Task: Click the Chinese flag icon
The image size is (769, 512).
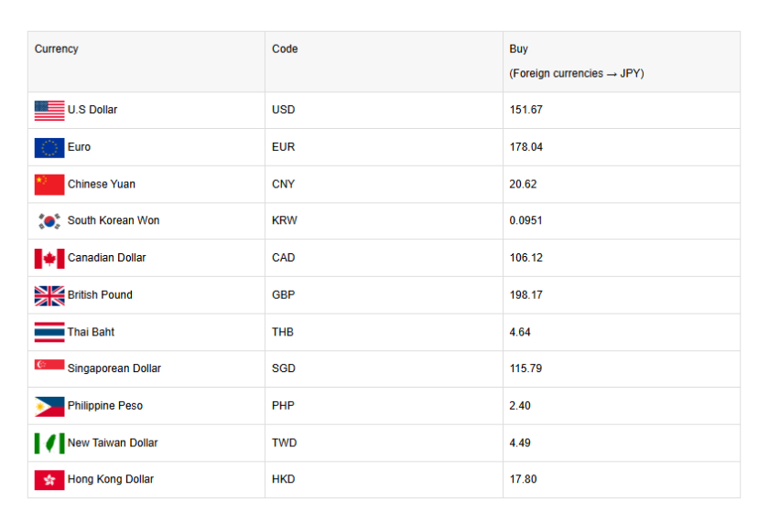Action: (49, 185)
